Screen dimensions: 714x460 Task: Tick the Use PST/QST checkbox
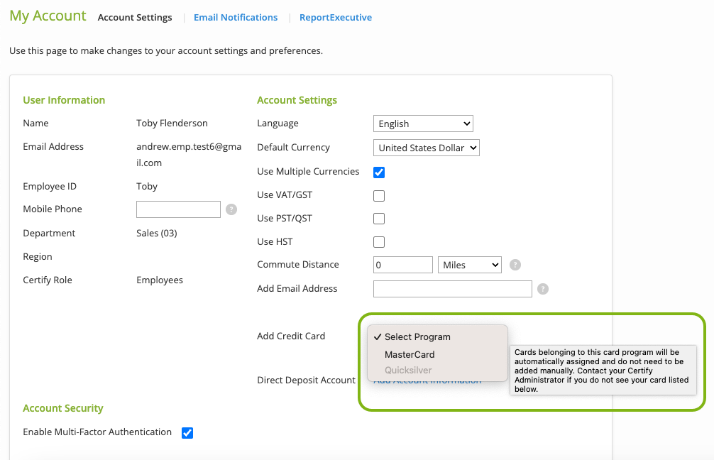click(379, 219)
